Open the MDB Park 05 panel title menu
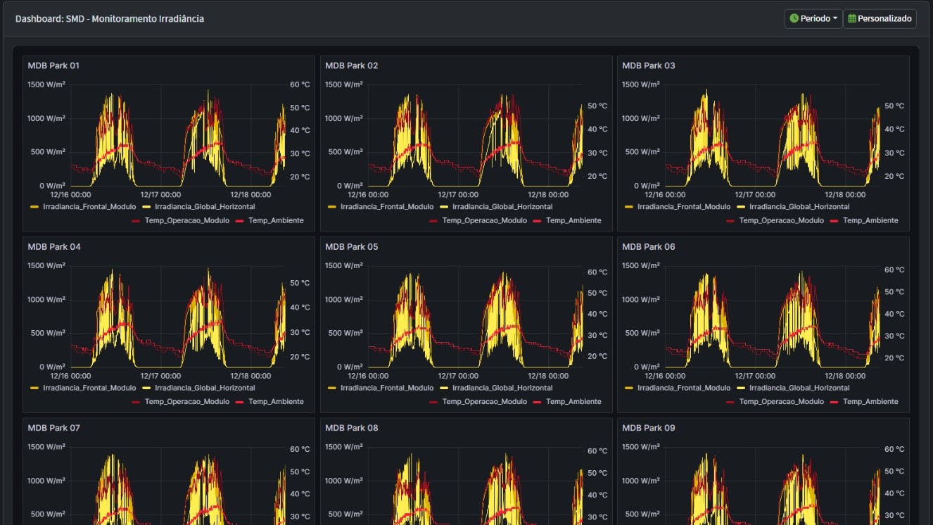 point(351,247)
